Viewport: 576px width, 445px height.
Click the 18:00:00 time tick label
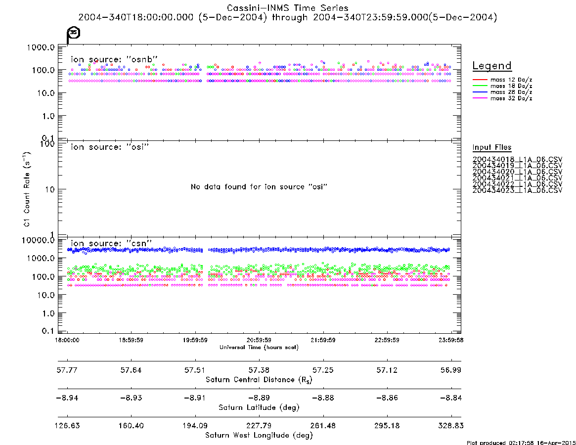(x=67, y=340)
